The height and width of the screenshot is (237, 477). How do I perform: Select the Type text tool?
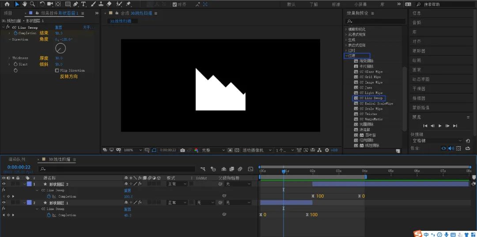tap(83, 4)
